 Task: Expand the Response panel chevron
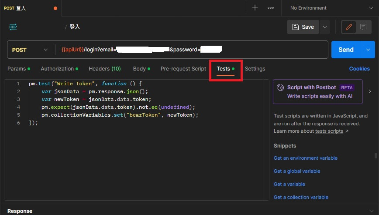pos(372,211)
